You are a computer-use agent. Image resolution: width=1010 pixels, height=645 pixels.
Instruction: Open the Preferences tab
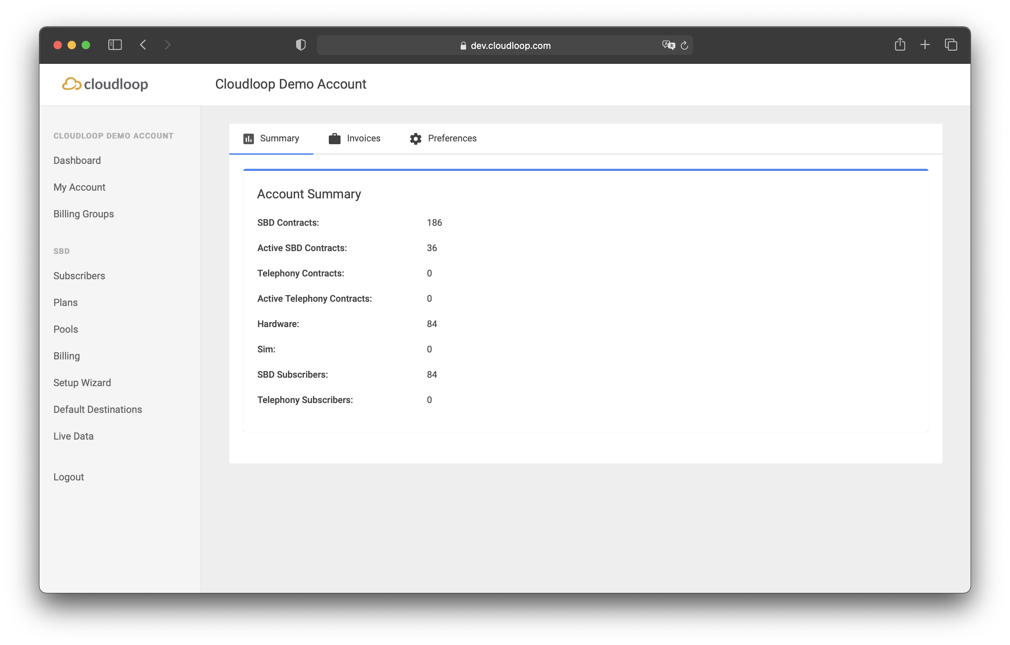443,139
